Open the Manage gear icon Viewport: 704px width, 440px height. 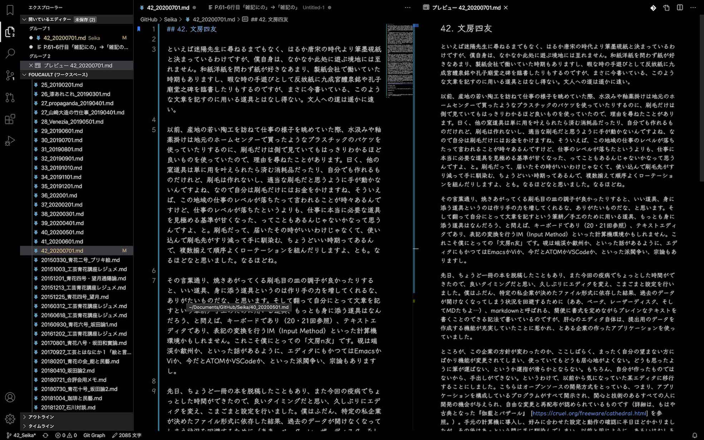pyautogui.click(x=10, y=419)
